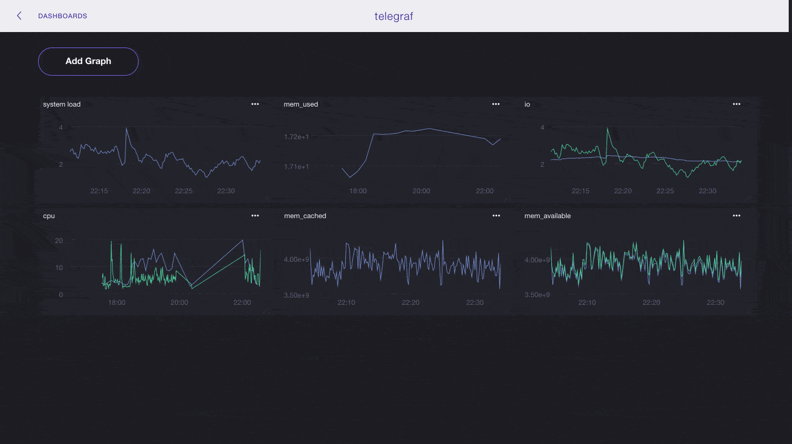Click the mem_available graph title
The image size is (792, 444).
(547, 216)
